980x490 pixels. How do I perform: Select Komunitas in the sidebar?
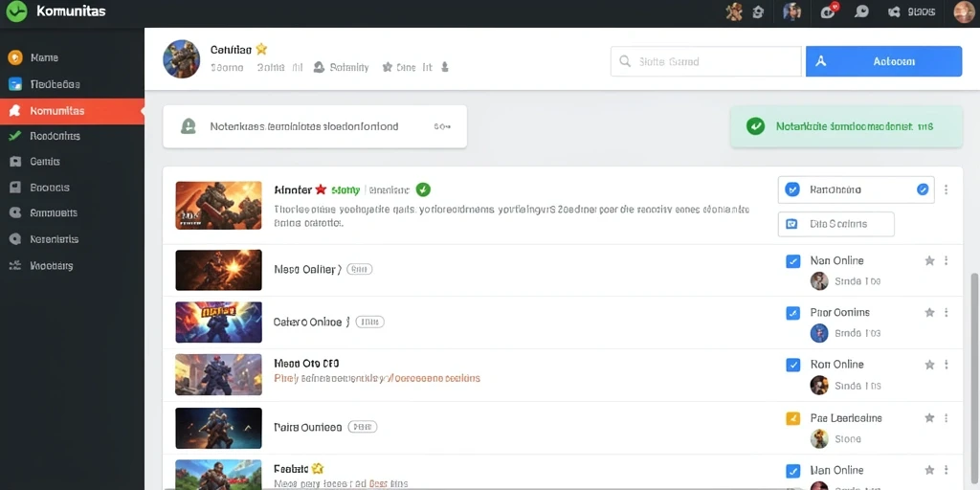72,111
